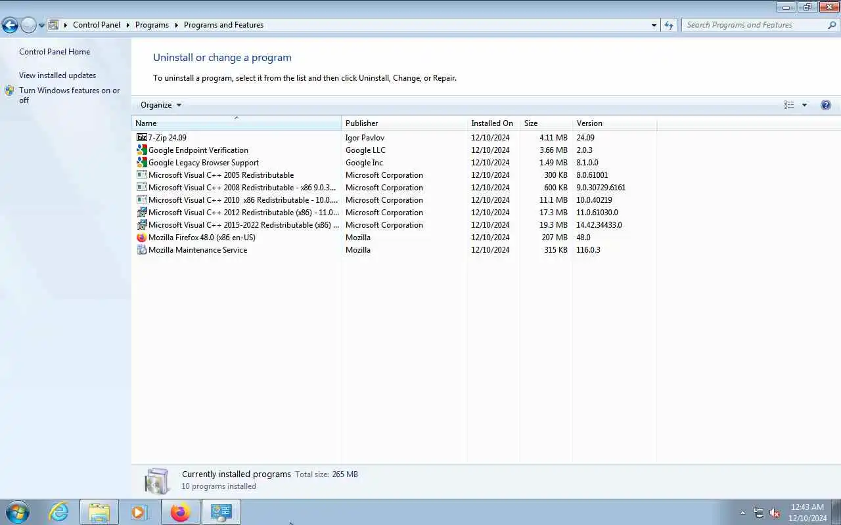Click version 116.0.3 cell

pyautogui.click(x=588, y=250)
